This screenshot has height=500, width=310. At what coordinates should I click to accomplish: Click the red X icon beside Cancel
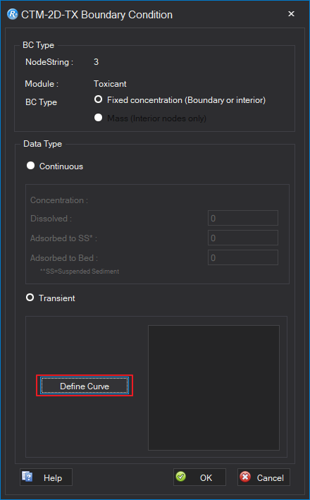pos(245,477)
